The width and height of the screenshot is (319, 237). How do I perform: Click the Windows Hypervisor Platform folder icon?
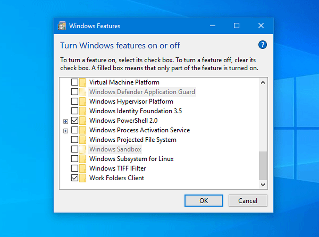tap(82, 101)
